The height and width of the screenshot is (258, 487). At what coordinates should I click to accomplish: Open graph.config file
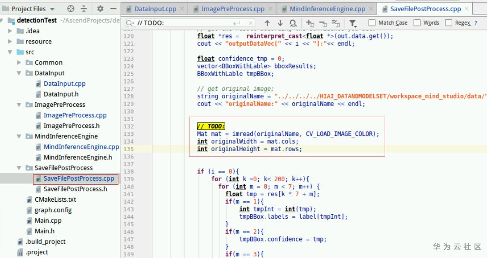click(x=53, y=210)
